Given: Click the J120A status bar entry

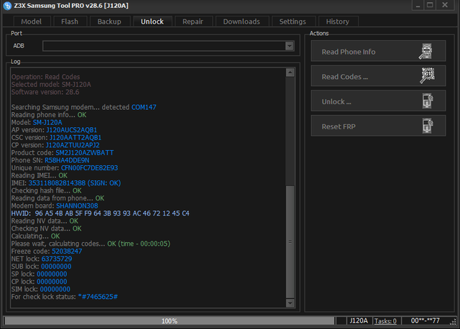Looking at the screenshot, I should (359, 321).
